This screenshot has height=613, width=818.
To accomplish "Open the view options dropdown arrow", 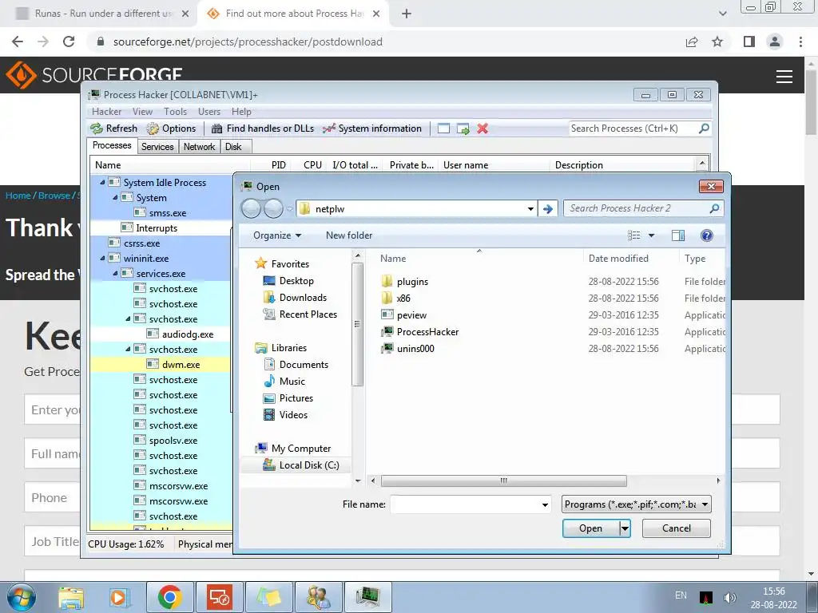I will (651, 235).
